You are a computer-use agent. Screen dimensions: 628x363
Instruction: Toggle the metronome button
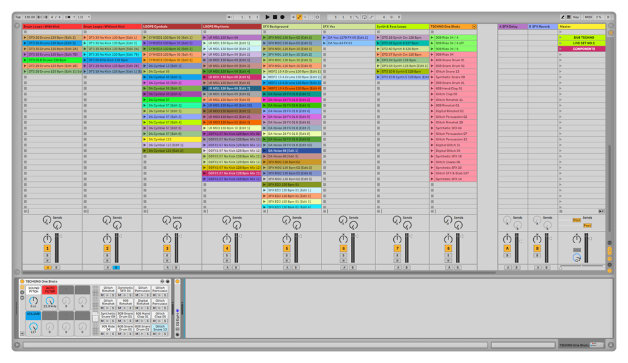click(68, 17)
